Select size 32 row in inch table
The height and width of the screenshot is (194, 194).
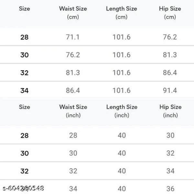(97, 171)
